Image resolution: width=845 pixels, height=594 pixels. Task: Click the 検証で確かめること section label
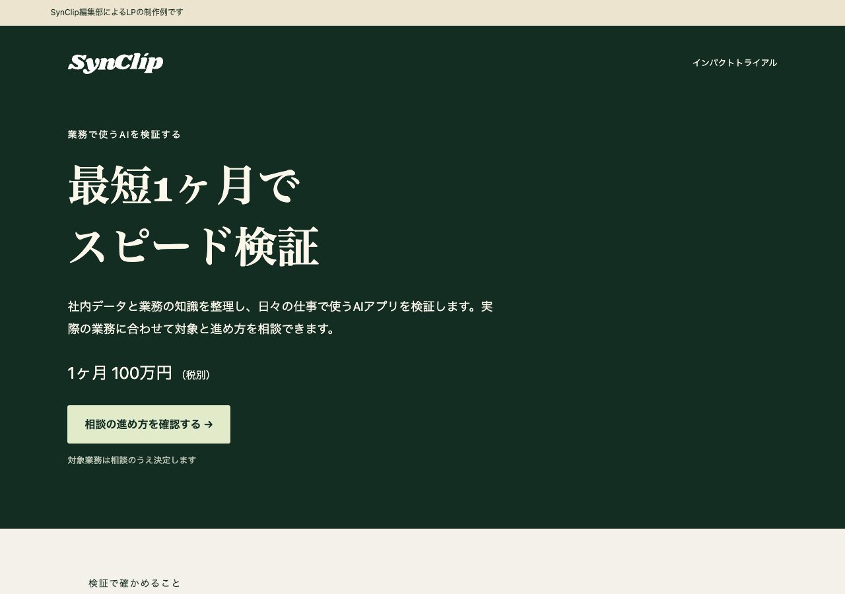click(135, 583)
